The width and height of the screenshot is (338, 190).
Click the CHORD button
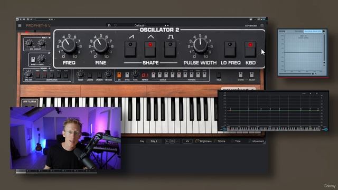pos(240,75)
